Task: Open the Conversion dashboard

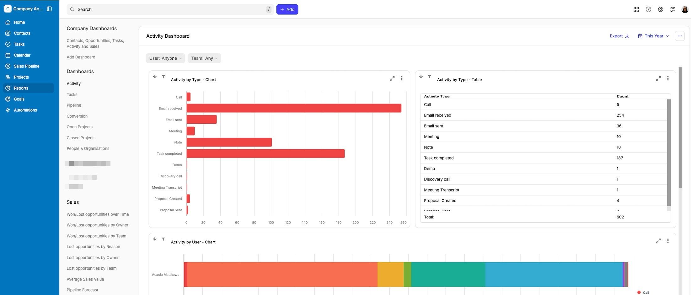Action: tap(77, 116)
